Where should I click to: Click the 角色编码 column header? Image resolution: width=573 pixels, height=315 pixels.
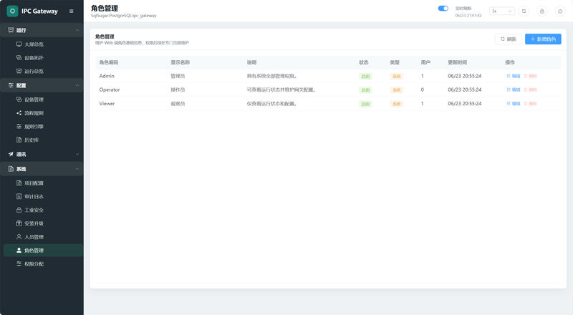pyautogui.click(x=109, y=62)
